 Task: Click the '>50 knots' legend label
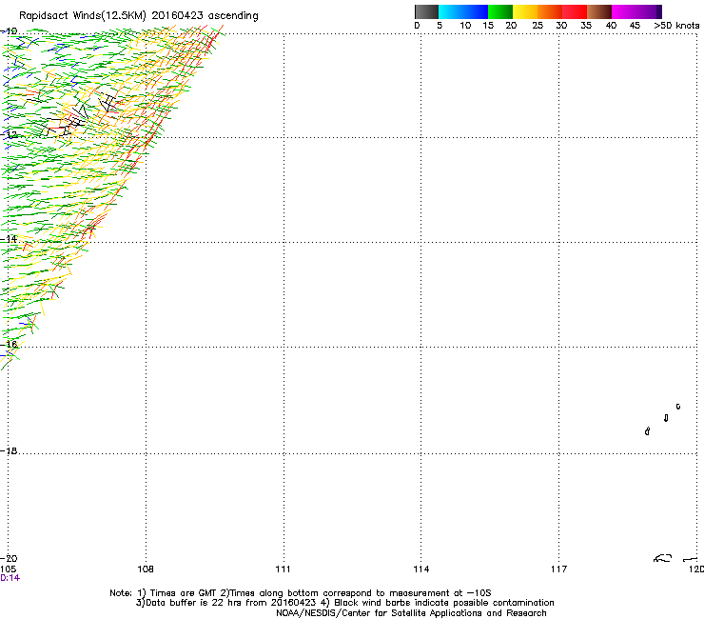(x=676, y=26)
